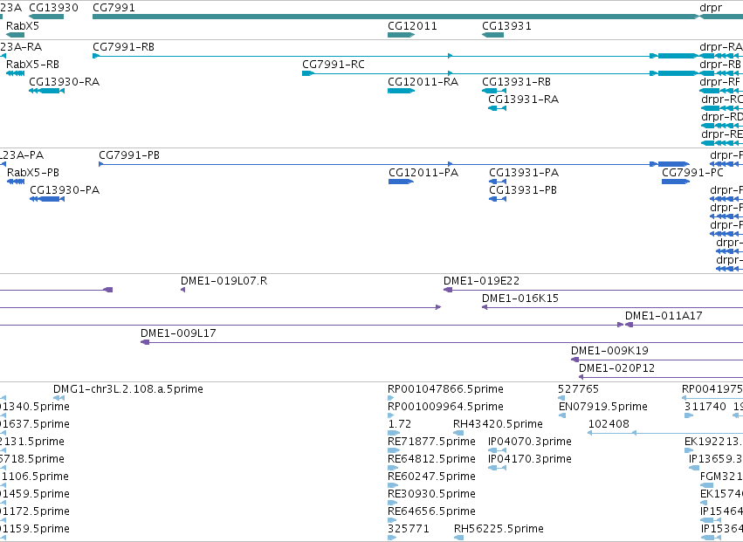Select BAC clone DME1-019L07.R label
Viewport: 743px width, 542px height.
click(x=224, y=281)
